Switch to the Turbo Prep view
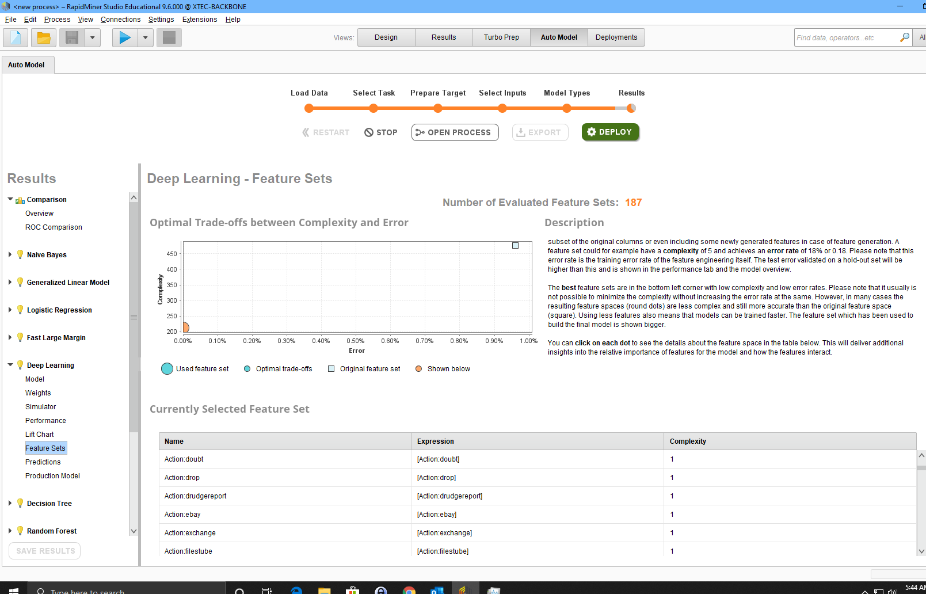 [501, 37]
